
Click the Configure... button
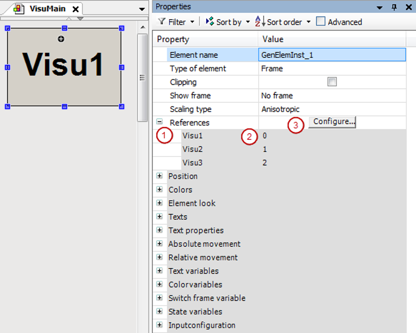pyautogui.click(x=331, y=122)
